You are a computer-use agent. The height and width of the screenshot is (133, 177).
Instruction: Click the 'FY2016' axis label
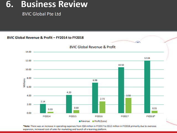[x=99, y=116]
